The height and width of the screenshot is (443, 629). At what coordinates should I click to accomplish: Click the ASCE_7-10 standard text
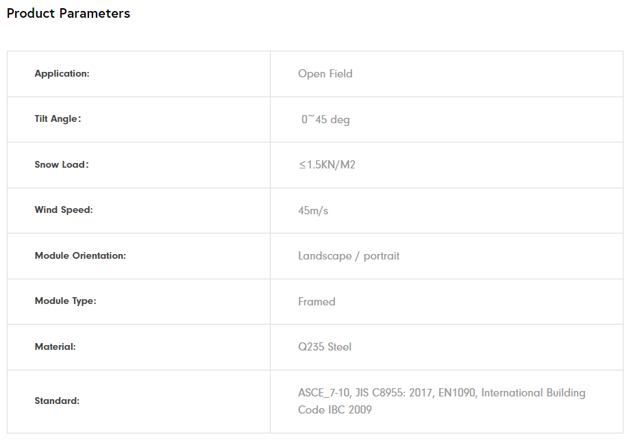[x=324, y=393]
